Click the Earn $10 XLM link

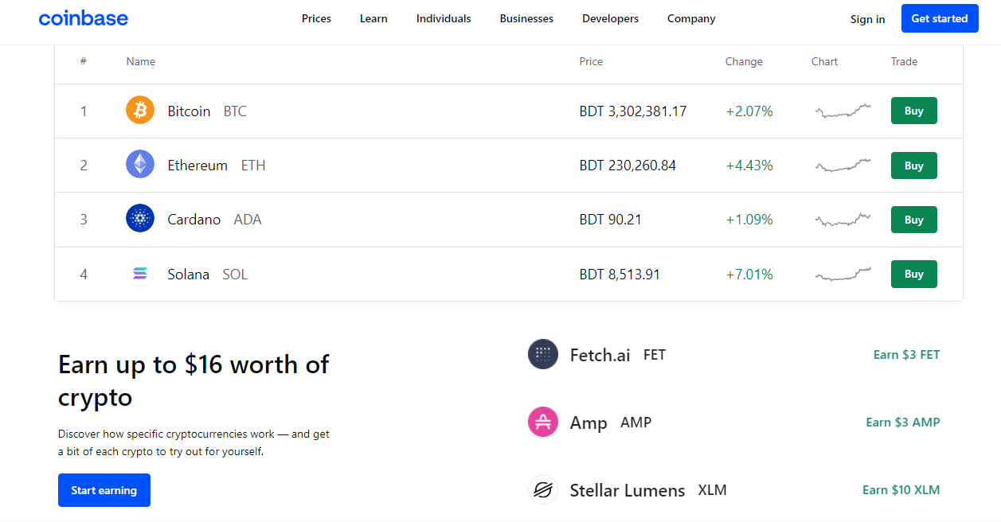pyautogui.click(x=901, y=489)
